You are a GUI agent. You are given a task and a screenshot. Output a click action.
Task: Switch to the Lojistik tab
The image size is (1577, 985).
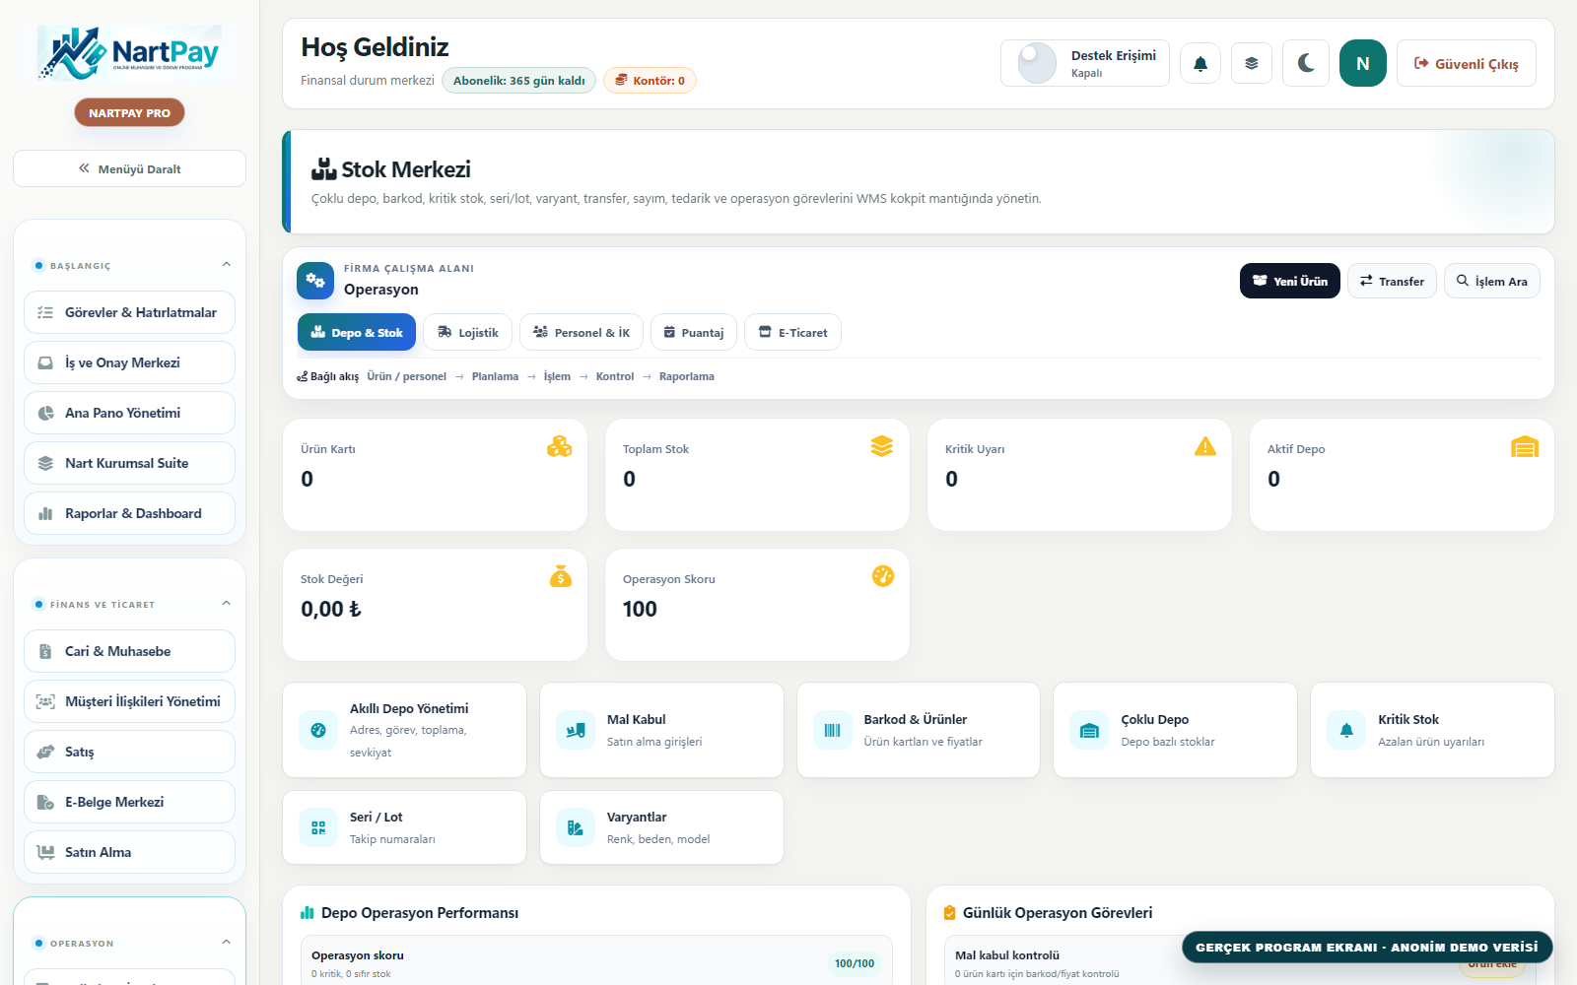coord(468,332)
